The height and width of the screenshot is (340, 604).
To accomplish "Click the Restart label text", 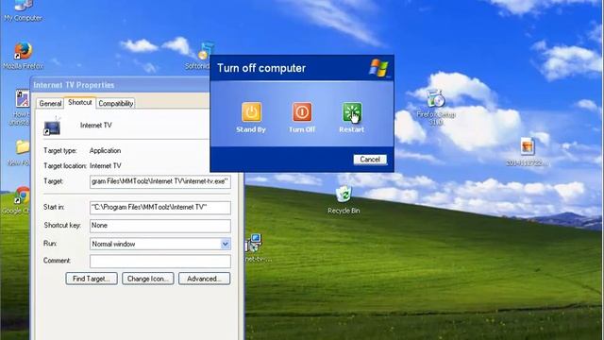I will 352,129.
